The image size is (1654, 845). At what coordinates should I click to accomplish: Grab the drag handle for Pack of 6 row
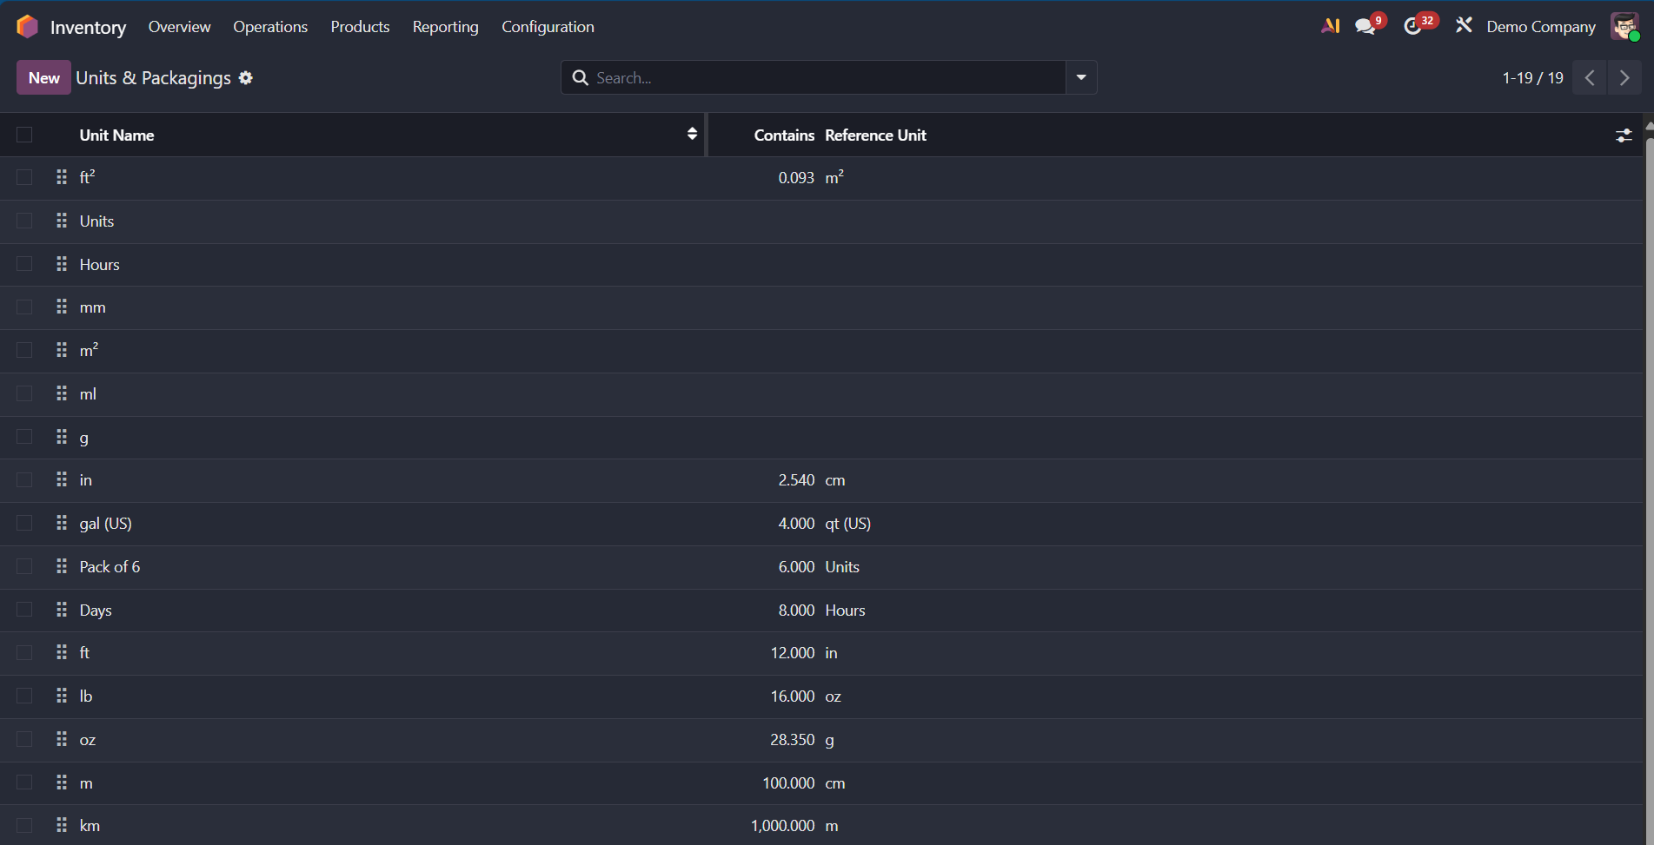point(62,566)
